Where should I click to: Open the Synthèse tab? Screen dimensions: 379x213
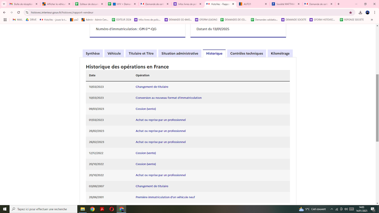[x=92, y=53]
